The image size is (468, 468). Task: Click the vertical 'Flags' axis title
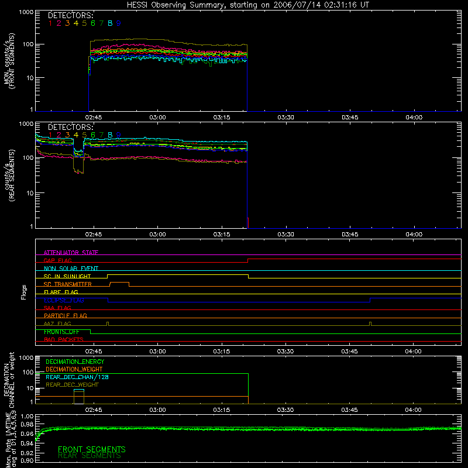tap(23, 292)
